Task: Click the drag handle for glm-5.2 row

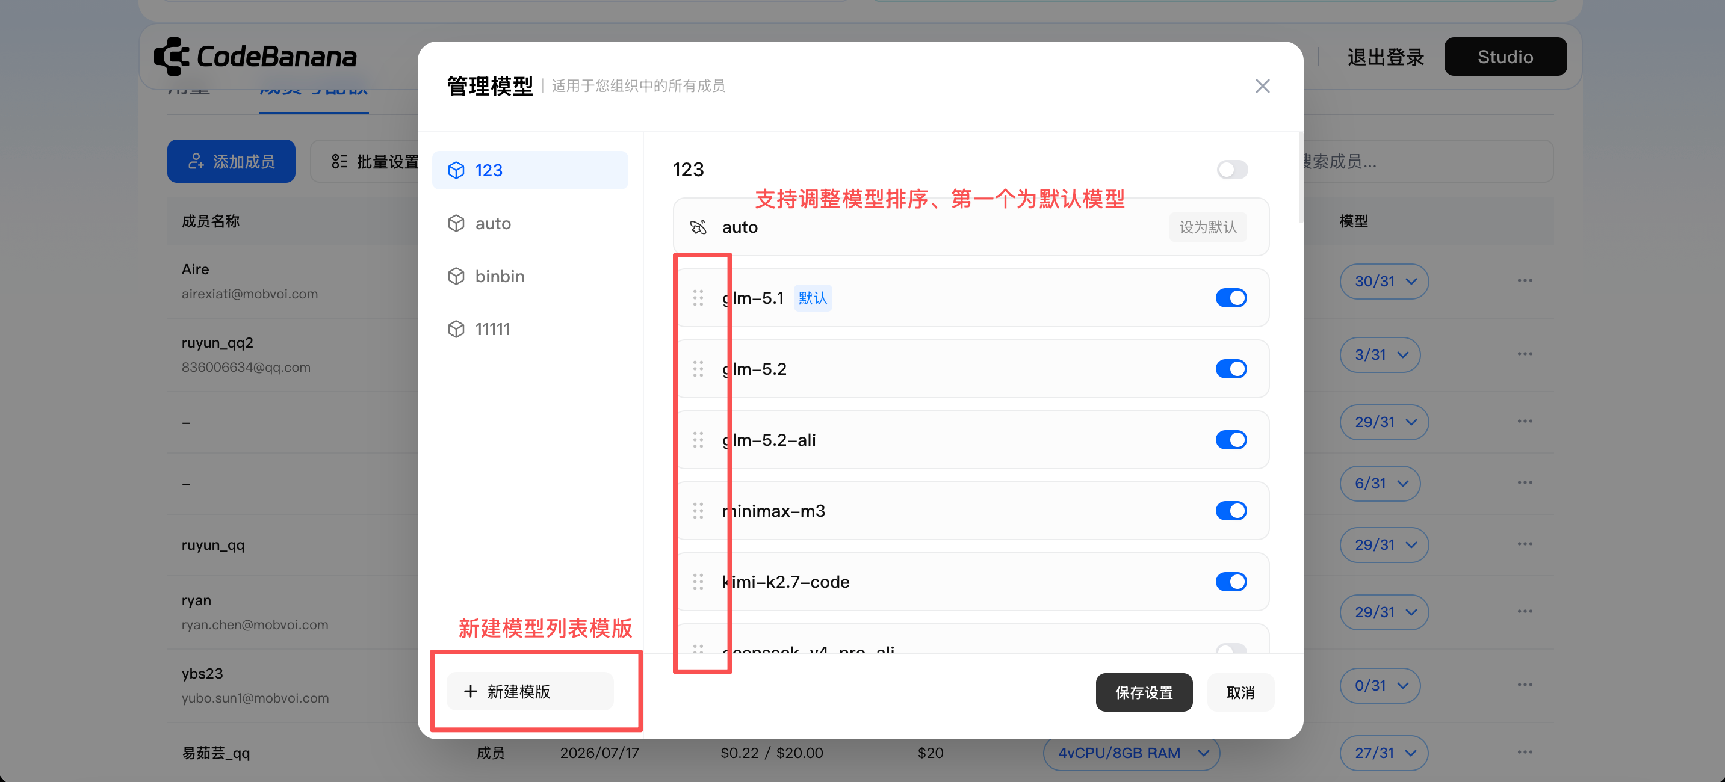Action: (x=698, y=369)
